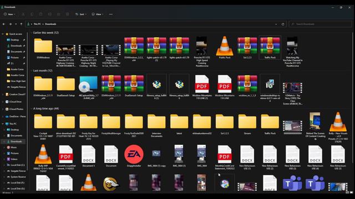
Task: Select the Public Pack VLC file
Action: point(224,48)
